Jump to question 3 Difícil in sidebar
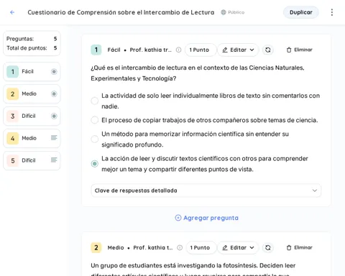The width and height of the screenshot is (345, 276). click(32, 116)
